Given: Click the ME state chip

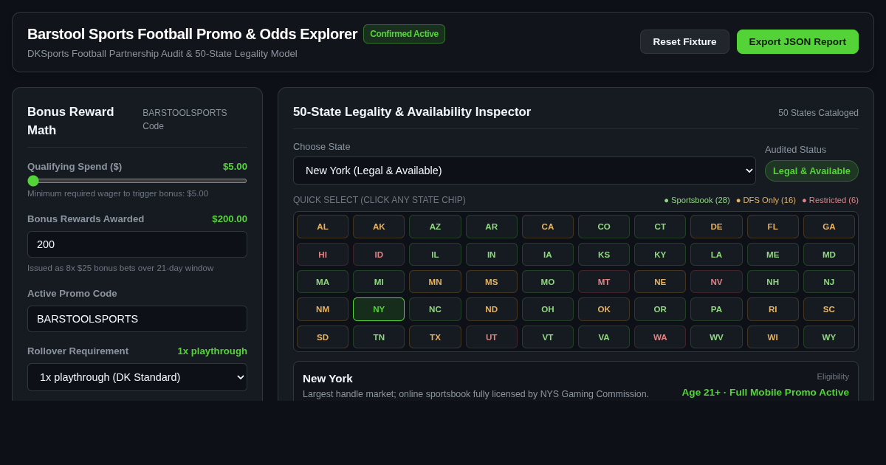Looking at the screenshot, I should point(773,255).
